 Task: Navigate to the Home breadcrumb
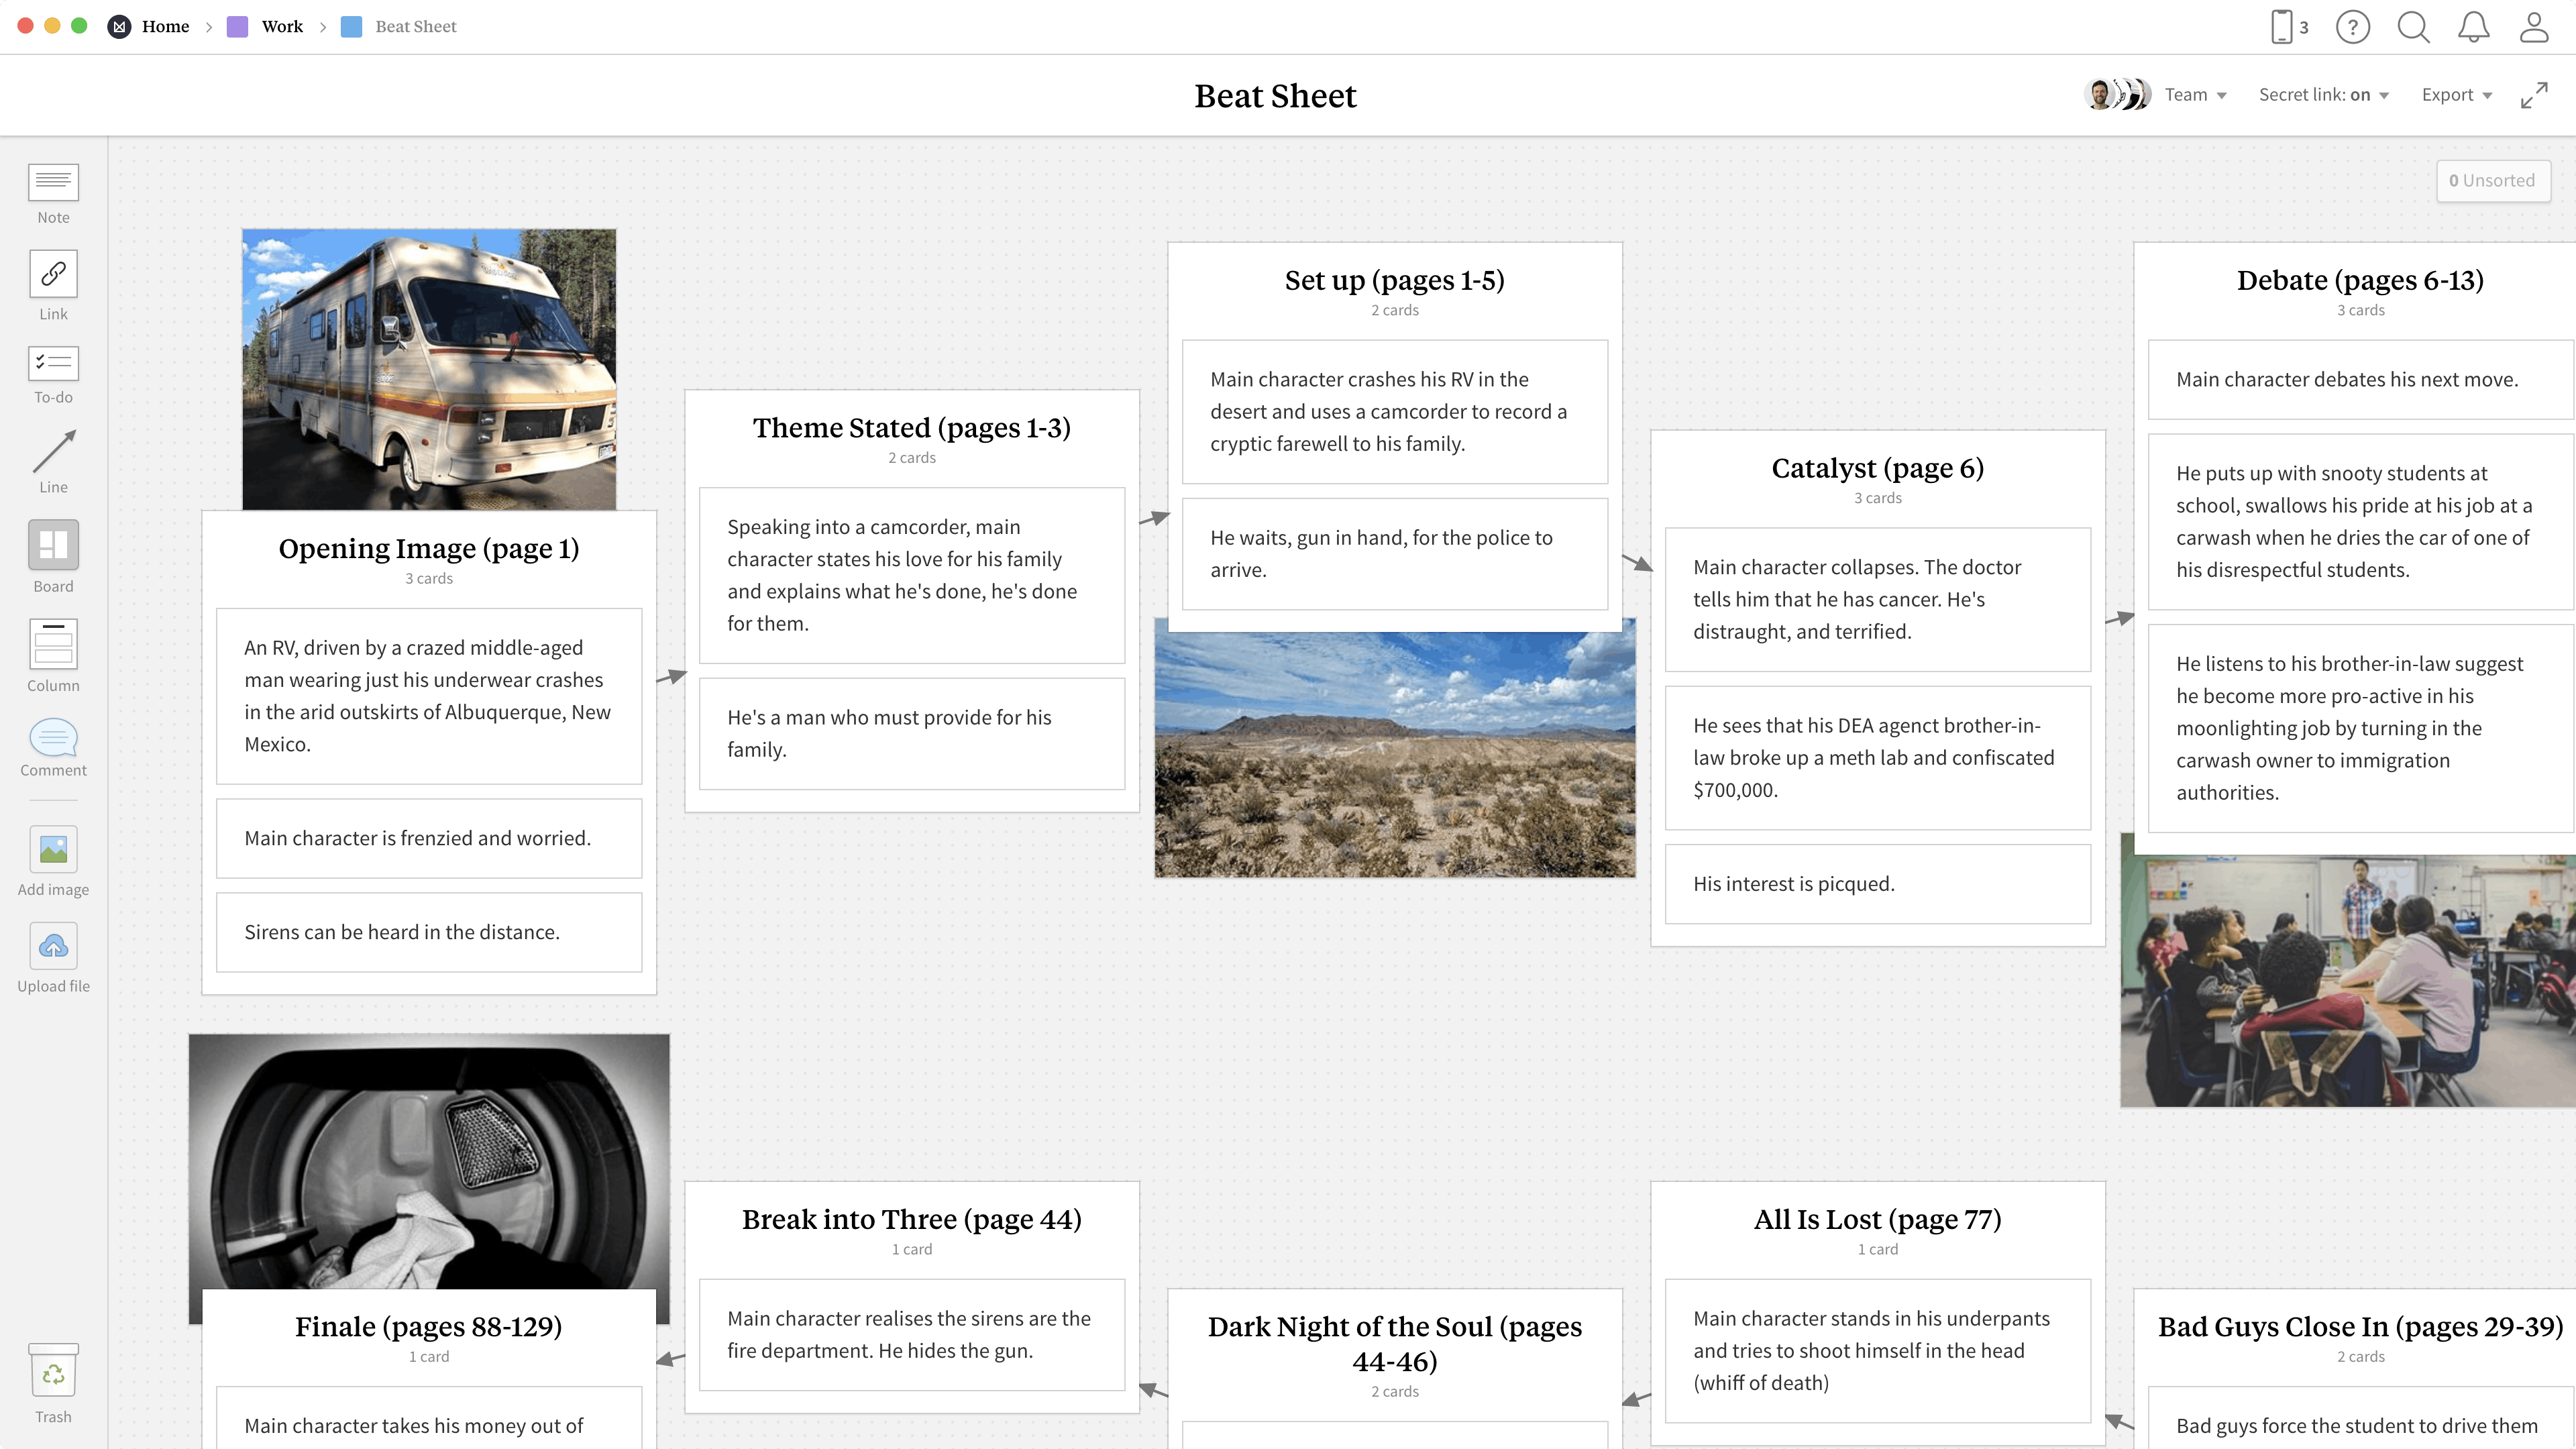166,27
